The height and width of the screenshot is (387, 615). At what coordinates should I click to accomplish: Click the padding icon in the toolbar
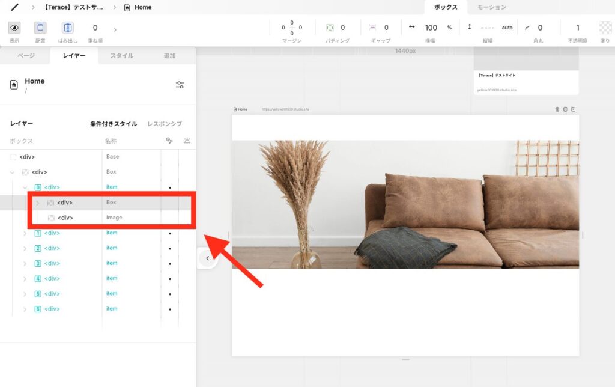tap(330, 28)
